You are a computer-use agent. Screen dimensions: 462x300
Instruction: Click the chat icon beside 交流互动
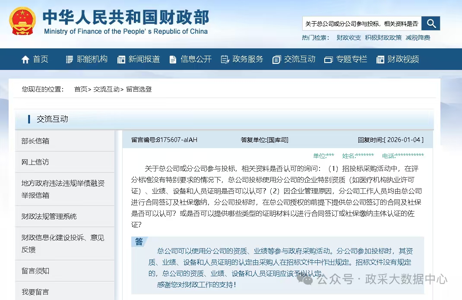[x=276, y=60]
